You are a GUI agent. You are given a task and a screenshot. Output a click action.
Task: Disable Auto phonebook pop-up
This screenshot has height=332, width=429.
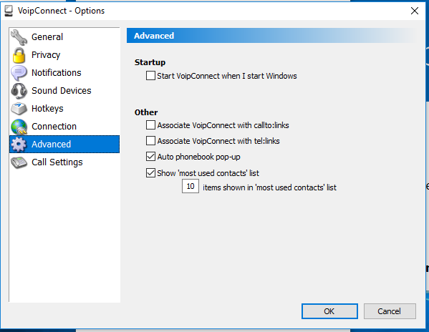(x=150, y=157)
